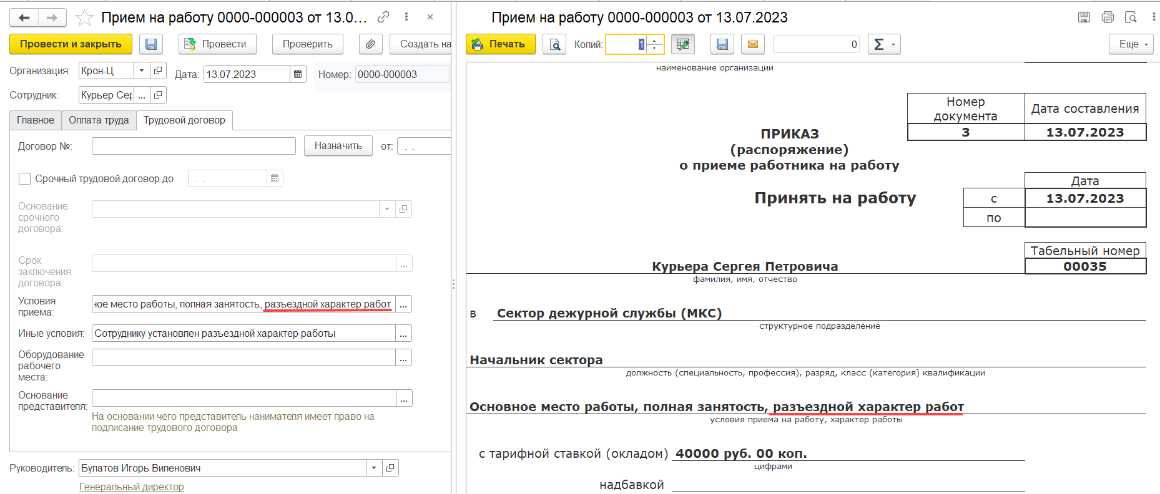Copy document link with the chain icon
Image resolution: width=1160 pixels, height=494 pixels.
coord(383,17)
